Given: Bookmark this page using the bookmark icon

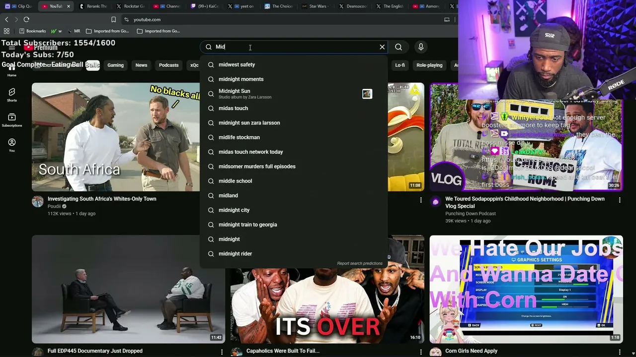Looking at the screenshot, I should 113,19.
